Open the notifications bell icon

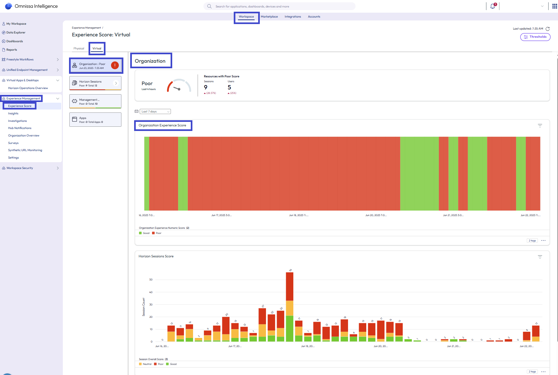(x=493, y=6)
